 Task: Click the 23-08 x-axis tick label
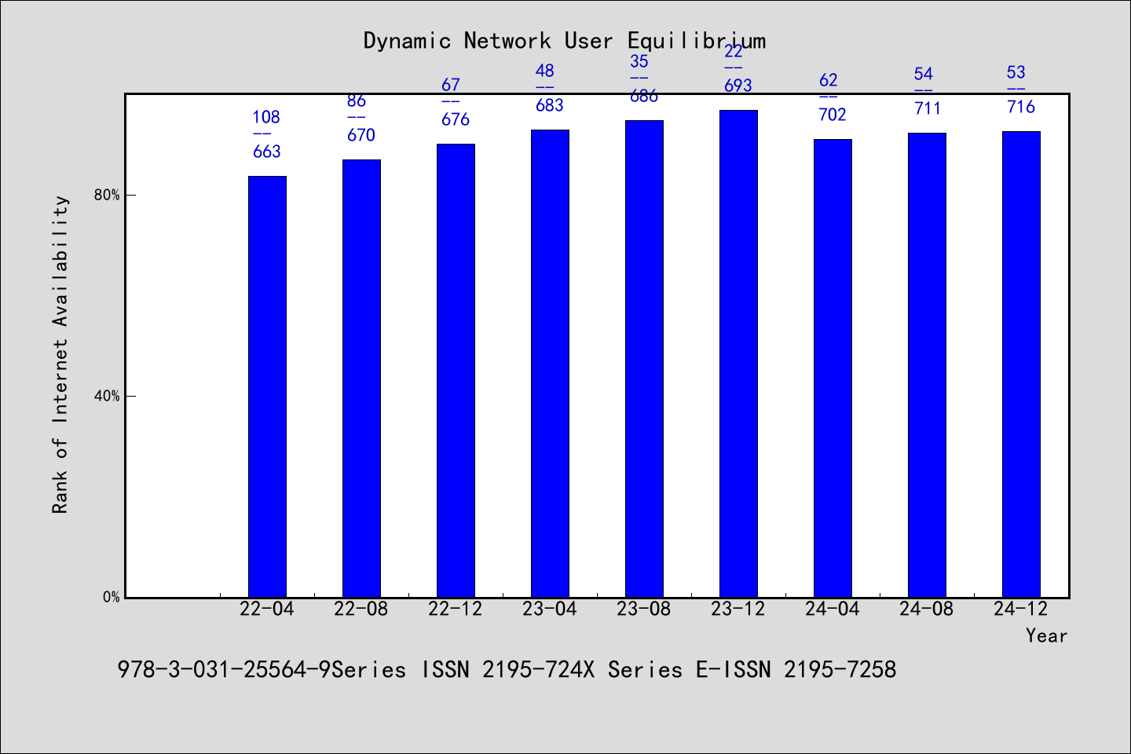(644, 609)
